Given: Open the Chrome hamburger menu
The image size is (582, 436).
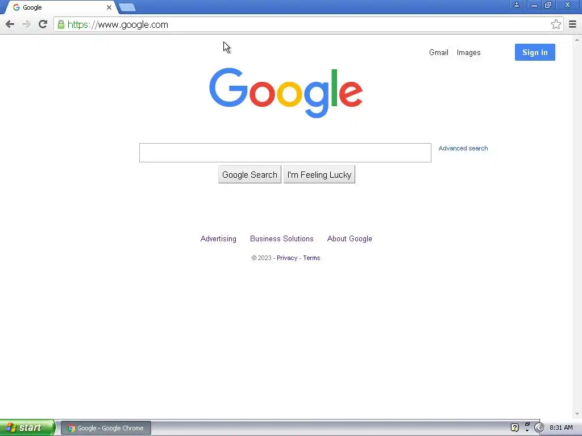Looking at the screenshot, I should tap(572, 24).
